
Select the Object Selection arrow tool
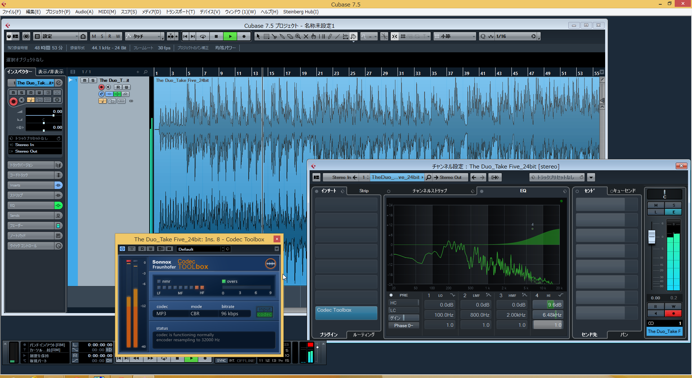(x=258, y=36)
